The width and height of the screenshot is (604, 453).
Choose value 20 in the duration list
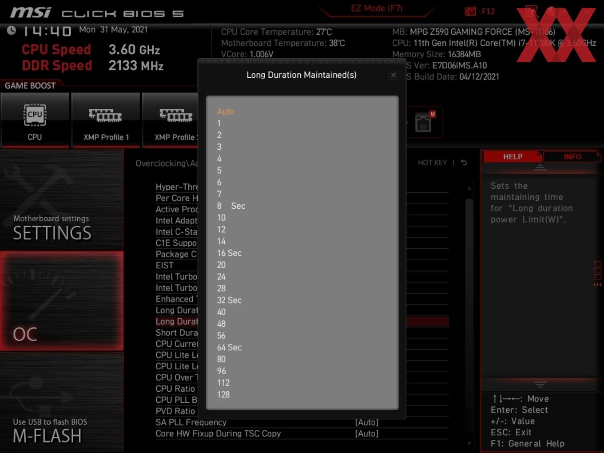click(221, 265)
